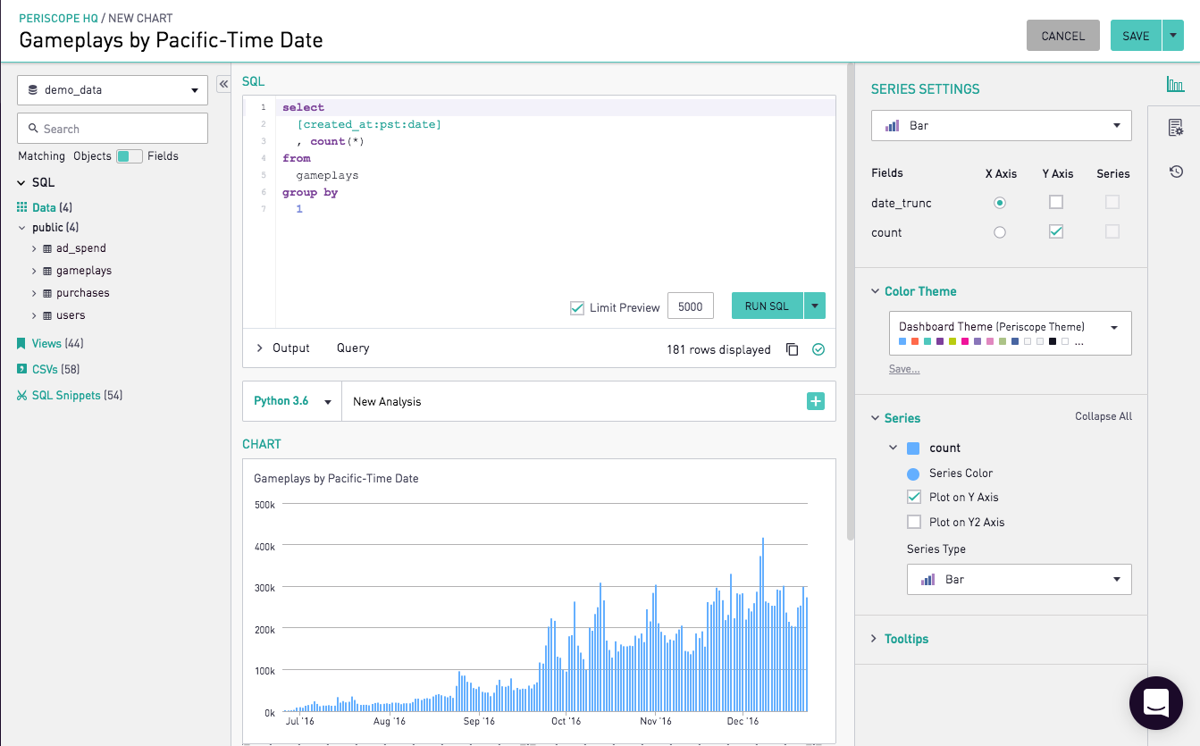
Task: Toggle Matching Objects/Fields switch
Action: tap(130, 155)
